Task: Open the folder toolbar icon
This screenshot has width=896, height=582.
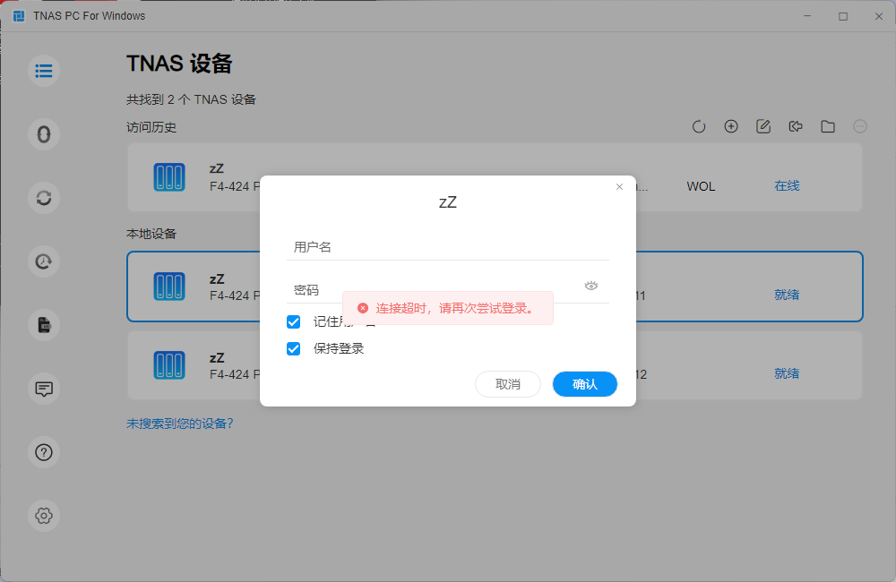Action: [828, 127]
